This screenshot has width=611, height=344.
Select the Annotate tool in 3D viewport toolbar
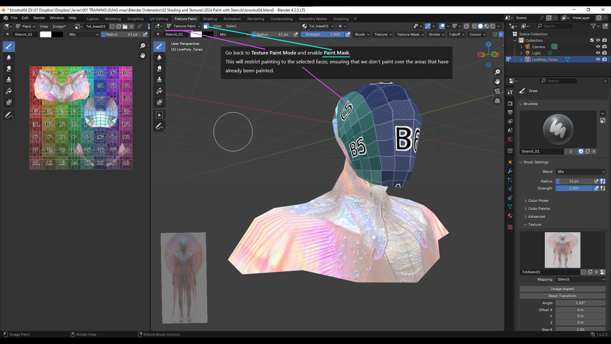[x=159, y=126]
